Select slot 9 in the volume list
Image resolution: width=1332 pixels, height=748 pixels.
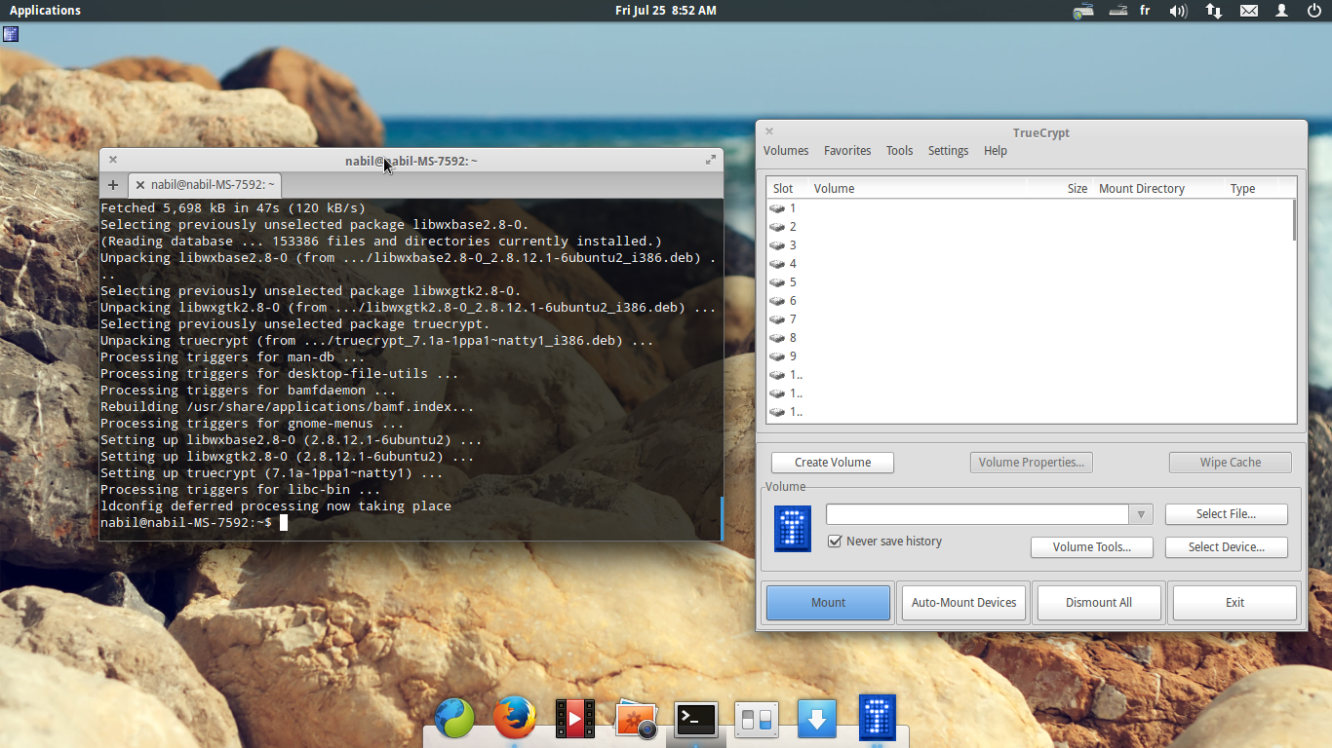(1029, 356)
